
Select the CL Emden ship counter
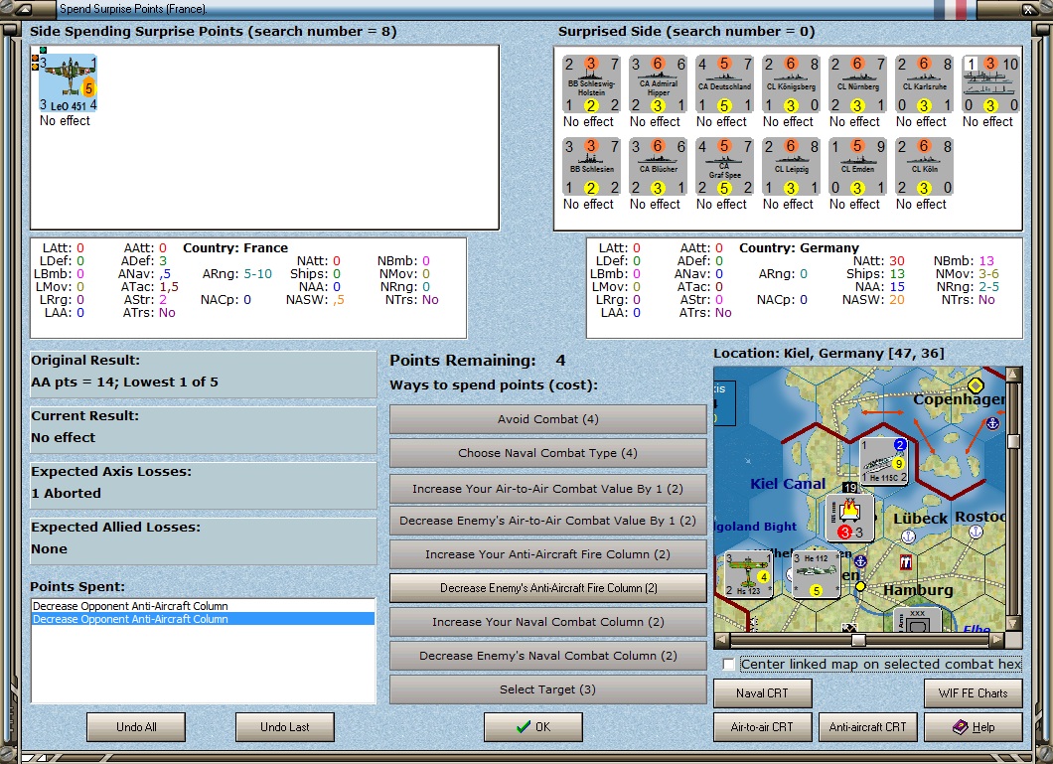(x=857, y=167)
